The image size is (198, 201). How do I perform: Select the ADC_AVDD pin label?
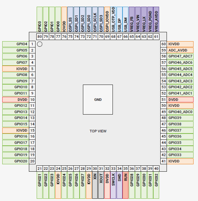tap(180, 50)
